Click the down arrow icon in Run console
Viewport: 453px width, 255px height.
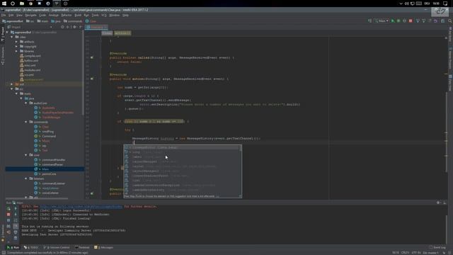click(16, 214)
